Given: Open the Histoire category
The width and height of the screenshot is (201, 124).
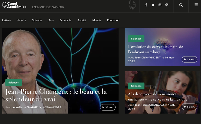Looking at the screenshot, I should coord(21,20).
